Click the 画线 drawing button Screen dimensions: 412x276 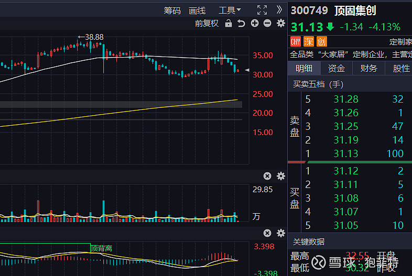[x=197, y=10]
